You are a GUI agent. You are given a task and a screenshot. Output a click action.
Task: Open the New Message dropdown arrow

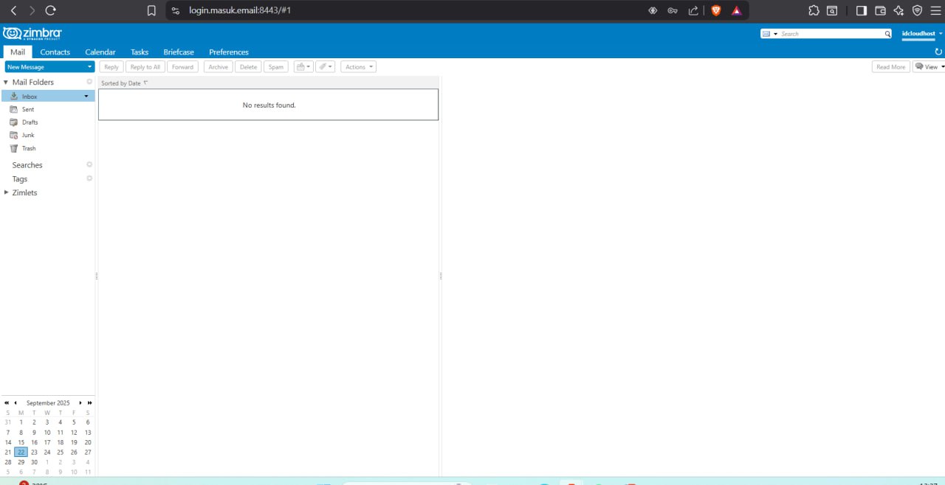[89, 67]
